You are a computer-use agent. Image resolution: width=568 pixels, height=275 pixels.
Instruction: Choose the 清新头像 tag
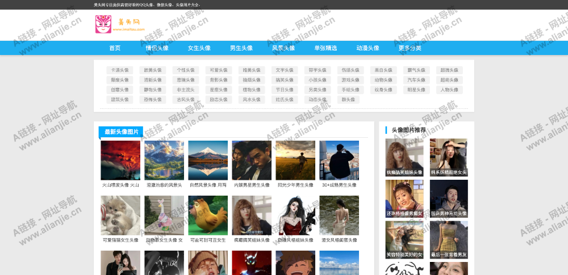[153, 80]
